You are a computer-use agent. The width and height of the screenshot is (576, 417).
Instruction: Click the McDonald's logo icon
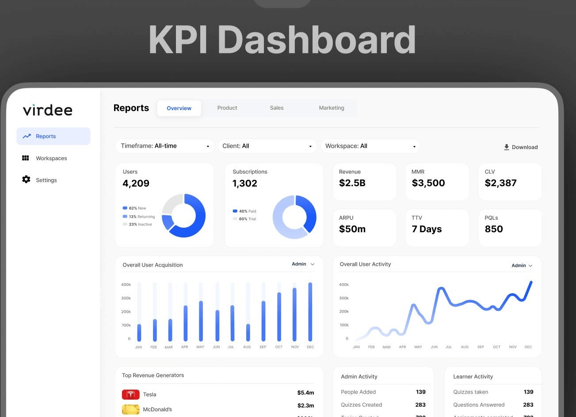[130, 409]
